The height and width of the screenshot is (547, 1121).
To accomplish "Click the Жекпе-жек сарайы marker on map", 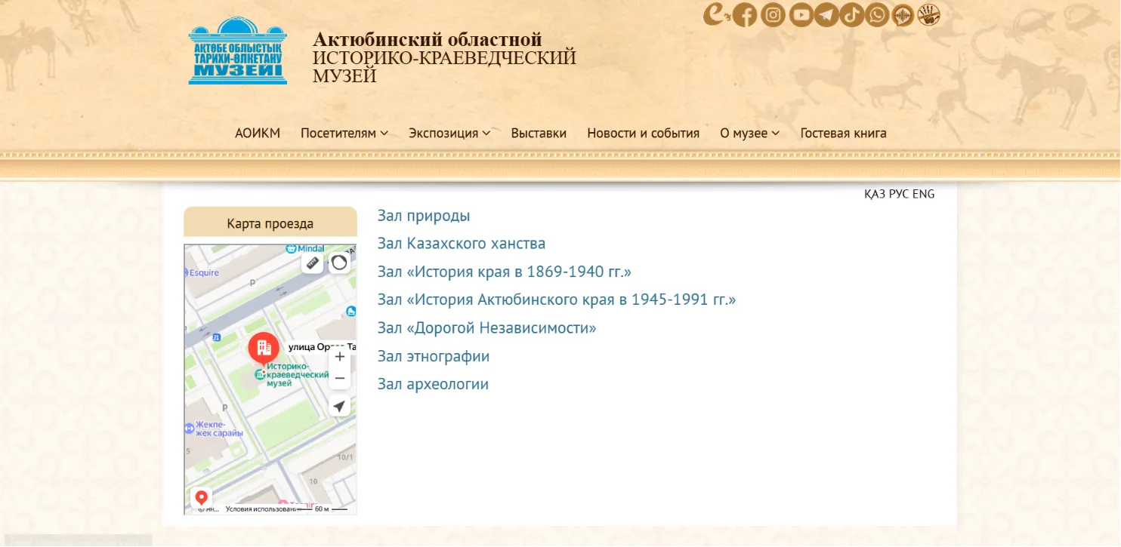I will coord(189,429).
